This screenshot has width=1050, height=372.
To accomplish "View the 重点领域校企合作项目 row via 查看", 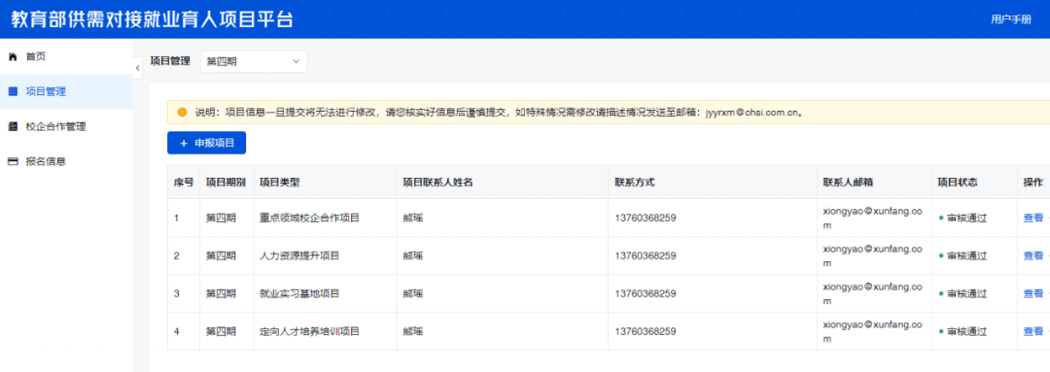I will (x=1033, y=218).
